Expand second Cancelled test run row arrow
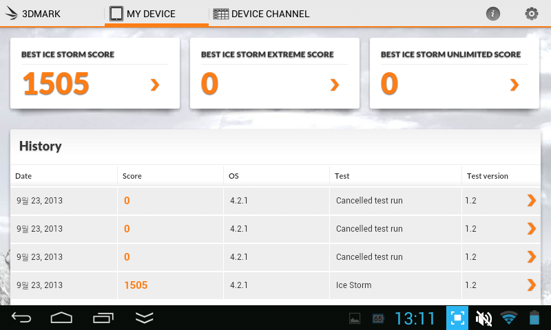The height and width of the screenshot is (330, 551). 531,228
